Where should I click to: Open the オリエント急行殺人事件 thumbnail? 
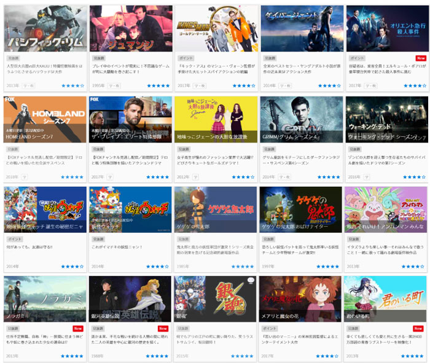pyautogui.click(x=388, y=28)
